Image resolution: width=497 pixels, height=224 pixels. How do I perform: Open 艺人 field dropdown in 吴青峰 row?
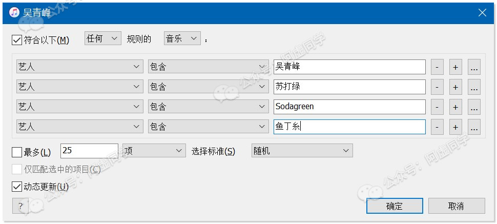[79, 67]
